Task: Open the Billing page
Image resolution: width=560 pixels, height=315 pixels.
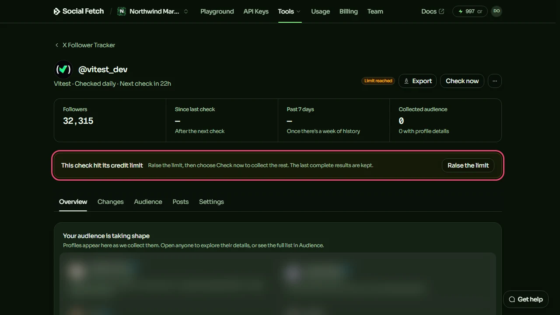Action: pyautogui.click(x=348, y=11)
